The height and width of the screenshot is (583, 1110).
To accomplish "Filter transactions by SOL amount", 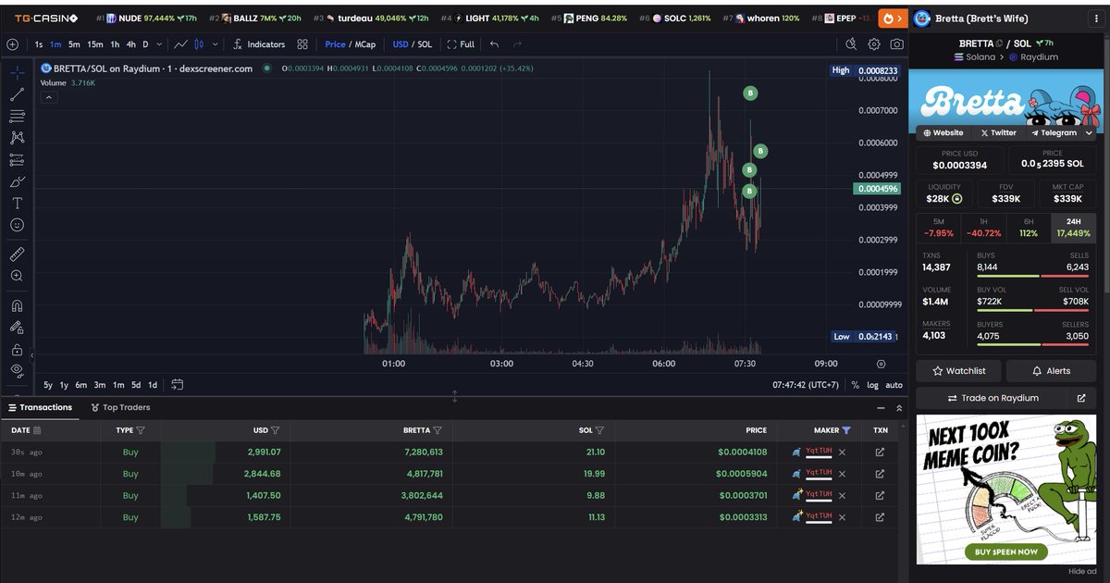I will click(x=599, y=430).
